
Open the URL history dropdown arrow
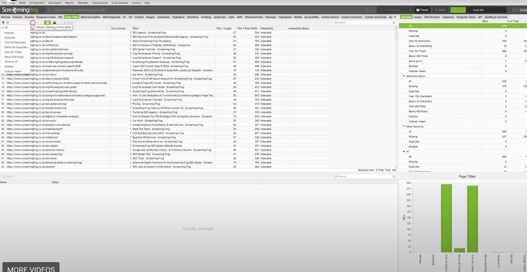(372, 10)
